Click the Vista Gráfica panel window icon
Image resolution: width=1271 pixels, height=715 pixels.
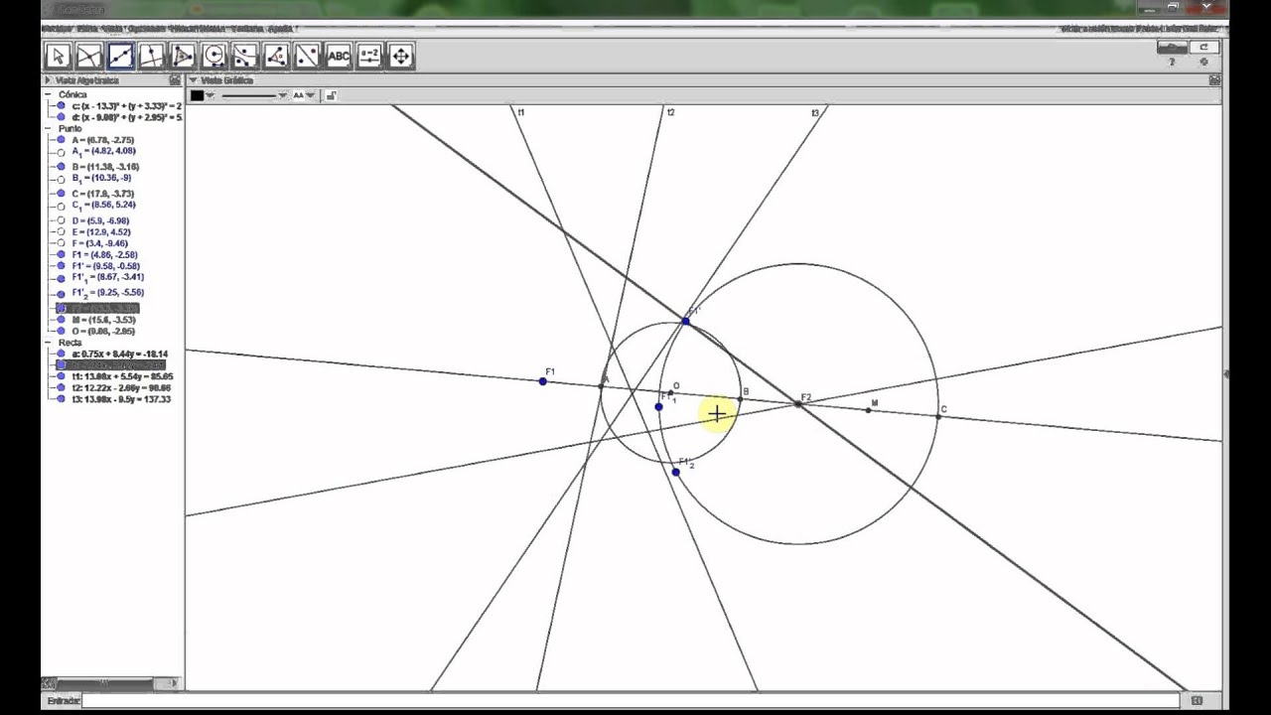[1214, 80]
